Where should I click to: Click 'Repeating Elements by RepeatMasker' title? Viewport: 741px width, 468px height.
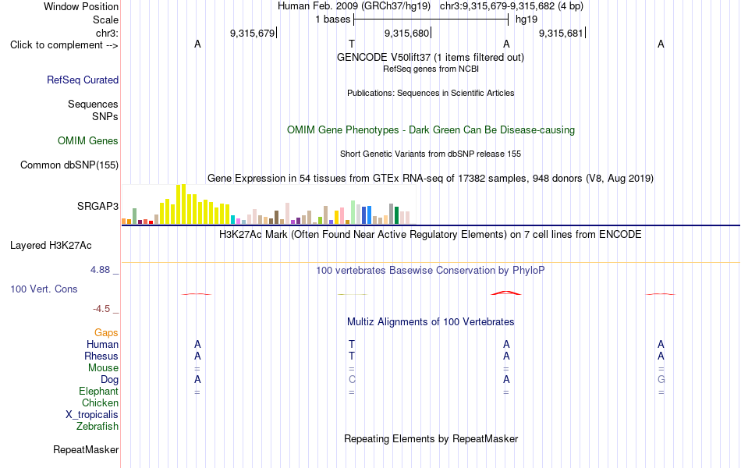click(431, 438)
